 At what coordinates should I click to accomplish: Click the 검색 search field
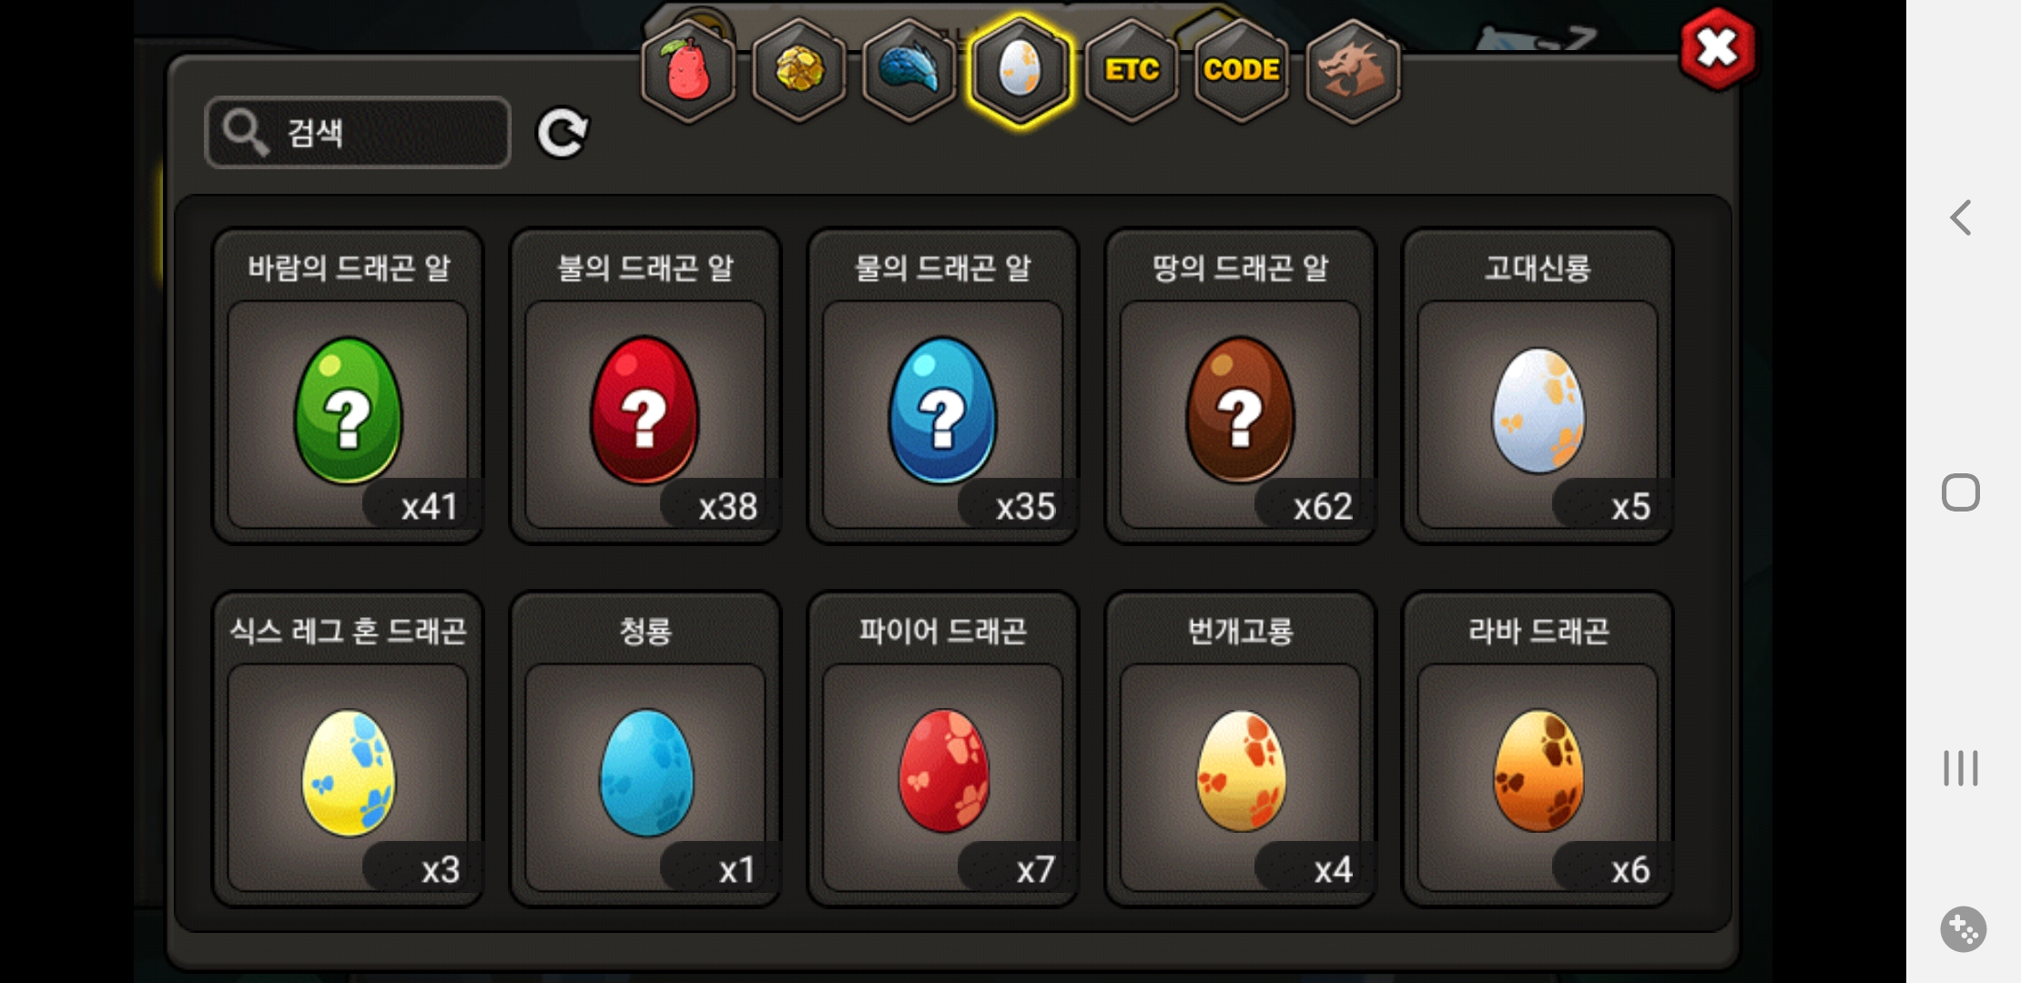358,133
